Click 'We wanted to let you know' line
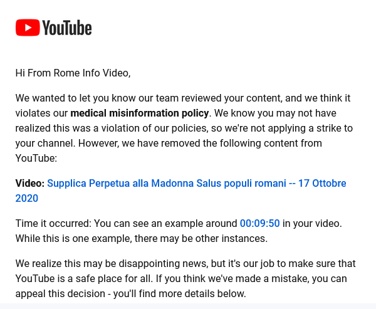 coord(183,98)
